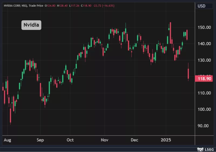
Task: Click the 90.00 price axis label
Action: (x=203, y=126)
